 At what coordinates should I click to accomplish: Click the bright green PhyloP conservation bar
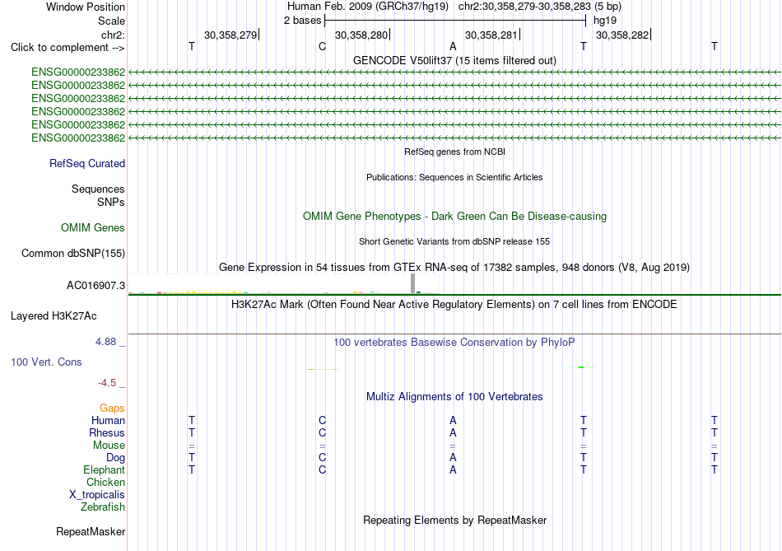coord(581,367)
